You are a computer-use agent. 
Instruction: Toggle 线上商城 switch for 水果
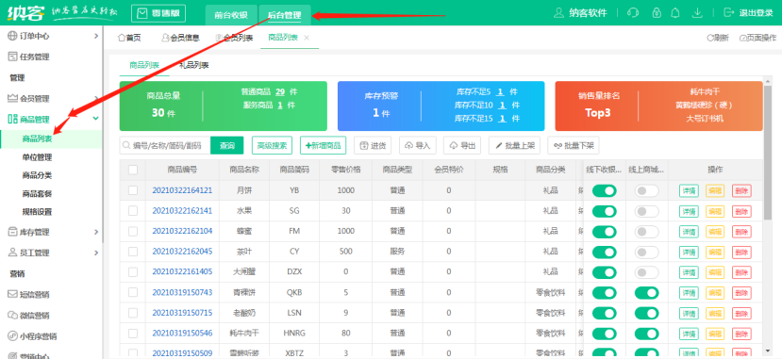pos(646,211)
